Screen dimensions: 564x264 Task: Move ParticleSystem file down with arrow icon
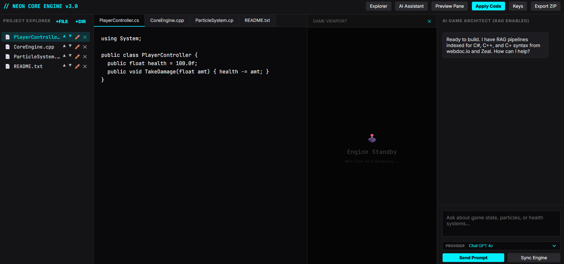point(70,56)
